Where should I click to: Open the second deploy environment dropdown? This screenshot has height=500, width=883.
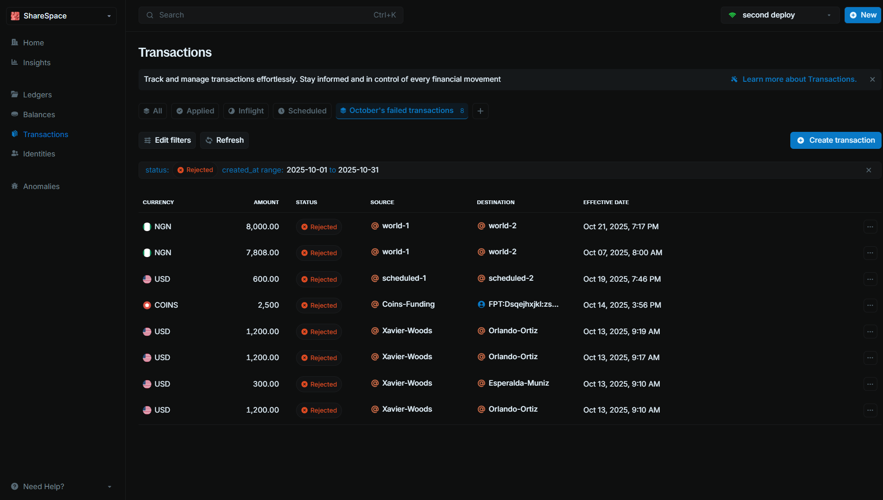[780, 15]
